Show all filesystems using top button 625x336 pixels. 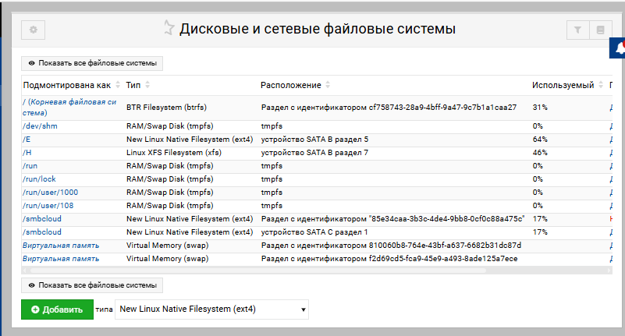(x=92, y=63)
